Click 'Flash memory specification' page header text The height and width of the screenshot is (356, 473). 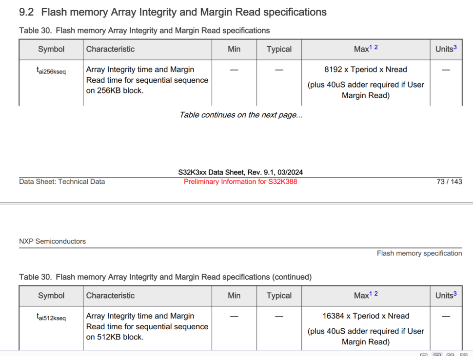[x=419, y=253]
